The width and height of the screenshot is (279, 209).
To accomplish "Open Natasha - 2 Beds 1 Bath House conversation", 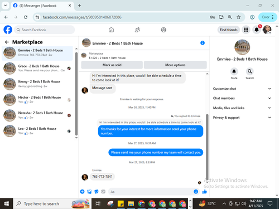I will 37,115.
